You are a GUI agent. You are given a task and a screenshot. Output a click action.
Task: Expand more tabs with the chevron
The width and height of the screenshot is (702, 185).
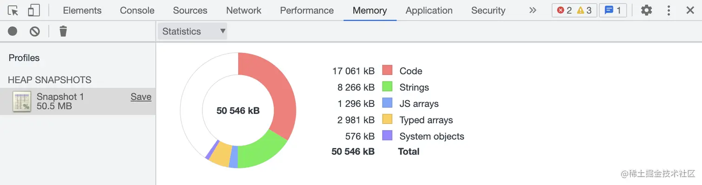click(533, 10)
